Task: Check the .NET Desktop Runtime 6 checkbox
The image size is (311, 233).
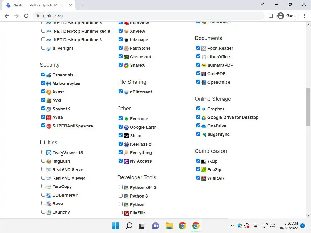Action: click(x=43, y=39)
